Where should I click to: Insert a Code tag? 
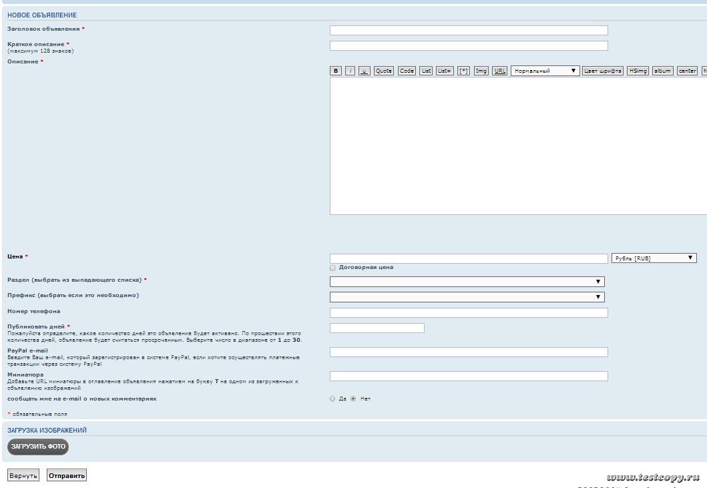[x=407, y=71]
